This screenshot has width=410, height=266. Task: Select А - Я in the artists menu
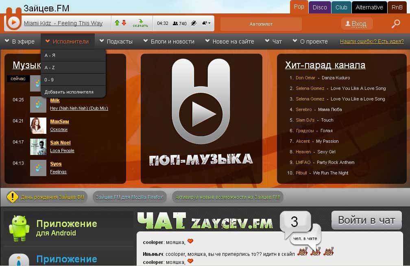tap(73, 55)
